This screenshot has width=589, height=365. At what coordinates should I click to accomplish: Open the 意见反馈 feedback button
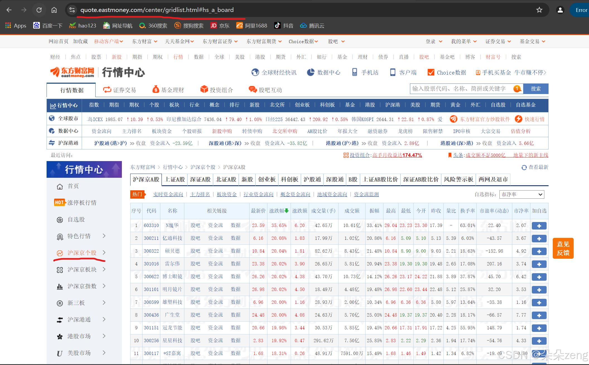click(x=563, y=248)
